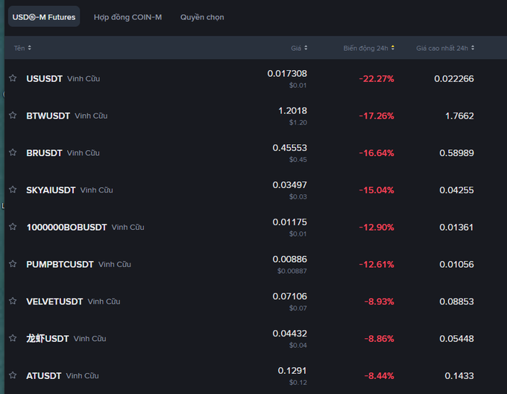The height and width of the screenshot is (394, 507).
Task: Click SKYAIUSDT price 0.03497
Action: coord(290,185)
